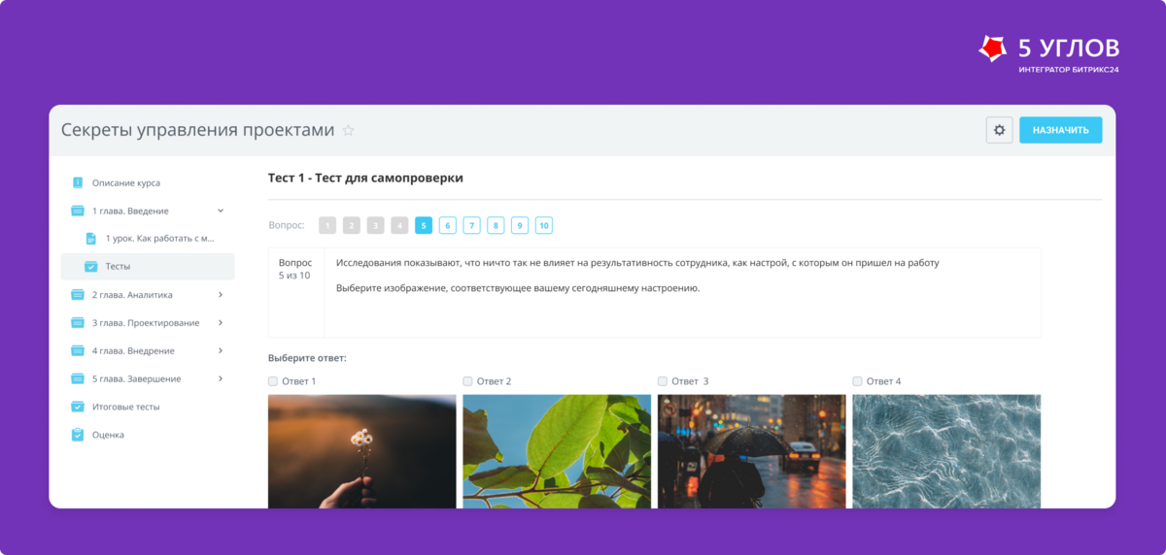
Task: Click the checkmark icon beside Тесты
Action: pyautogui.click(x=91, y=267)
